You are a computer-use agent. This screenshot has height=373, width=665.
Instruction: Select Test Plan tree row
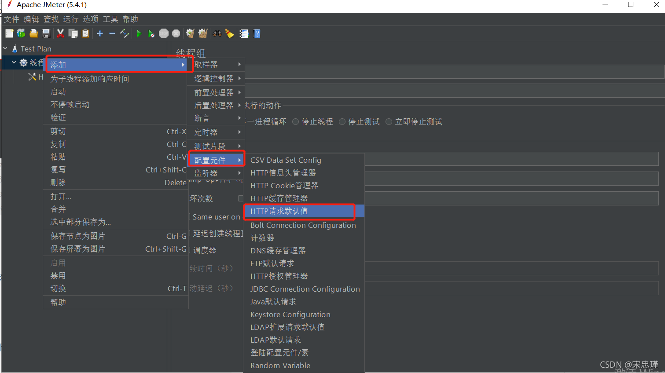click(36, 49)
